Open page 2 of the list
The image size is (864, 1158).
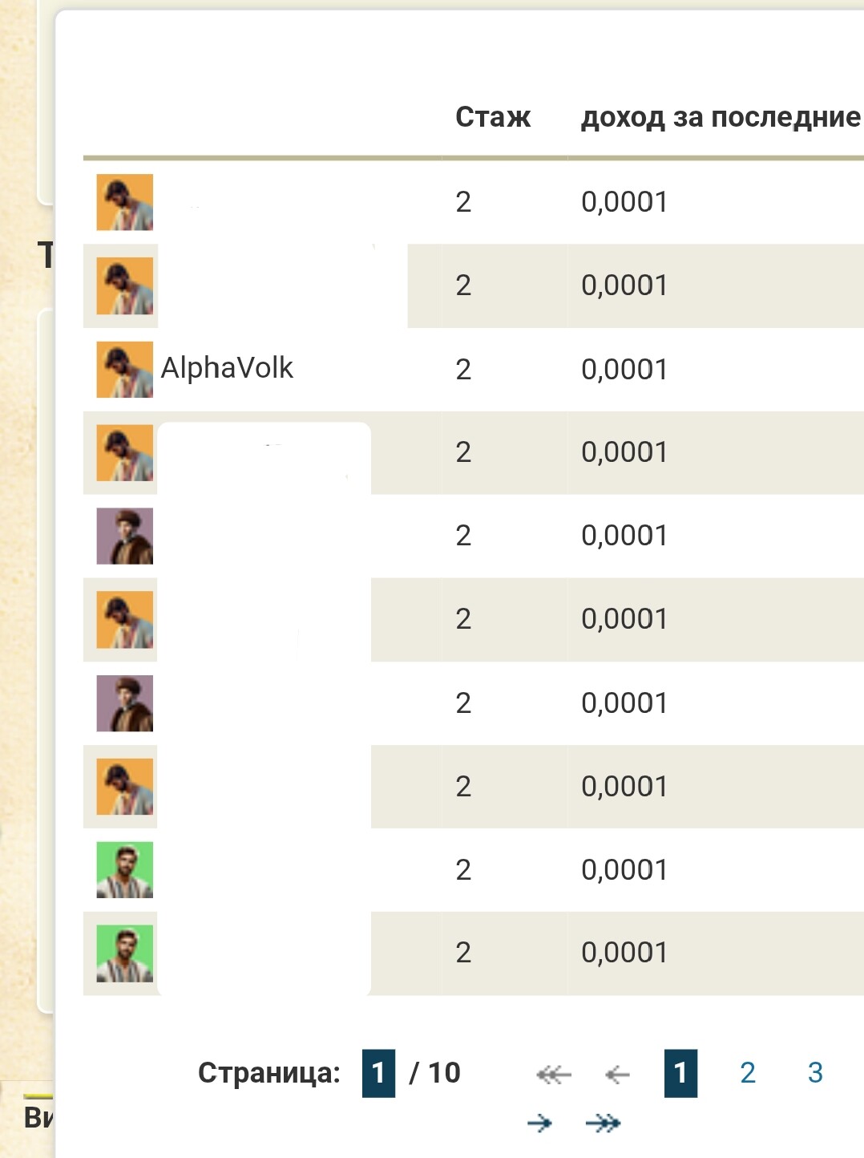pyautogui.click(x=748, y=1073)
